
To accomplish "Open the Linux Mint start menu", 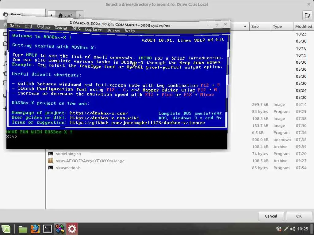I will pos(6,229).
